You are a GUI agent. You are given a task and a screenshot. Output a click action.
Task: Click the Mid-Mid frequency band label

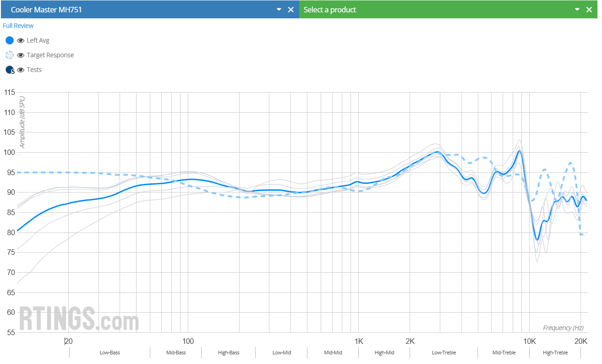(333, 353)
